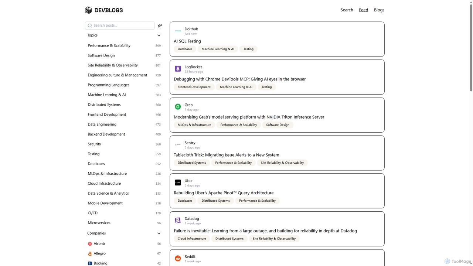The height and width of the screenshot is (266, 473).
Task: Click the Search posts input field
Action: click(120, 25)
